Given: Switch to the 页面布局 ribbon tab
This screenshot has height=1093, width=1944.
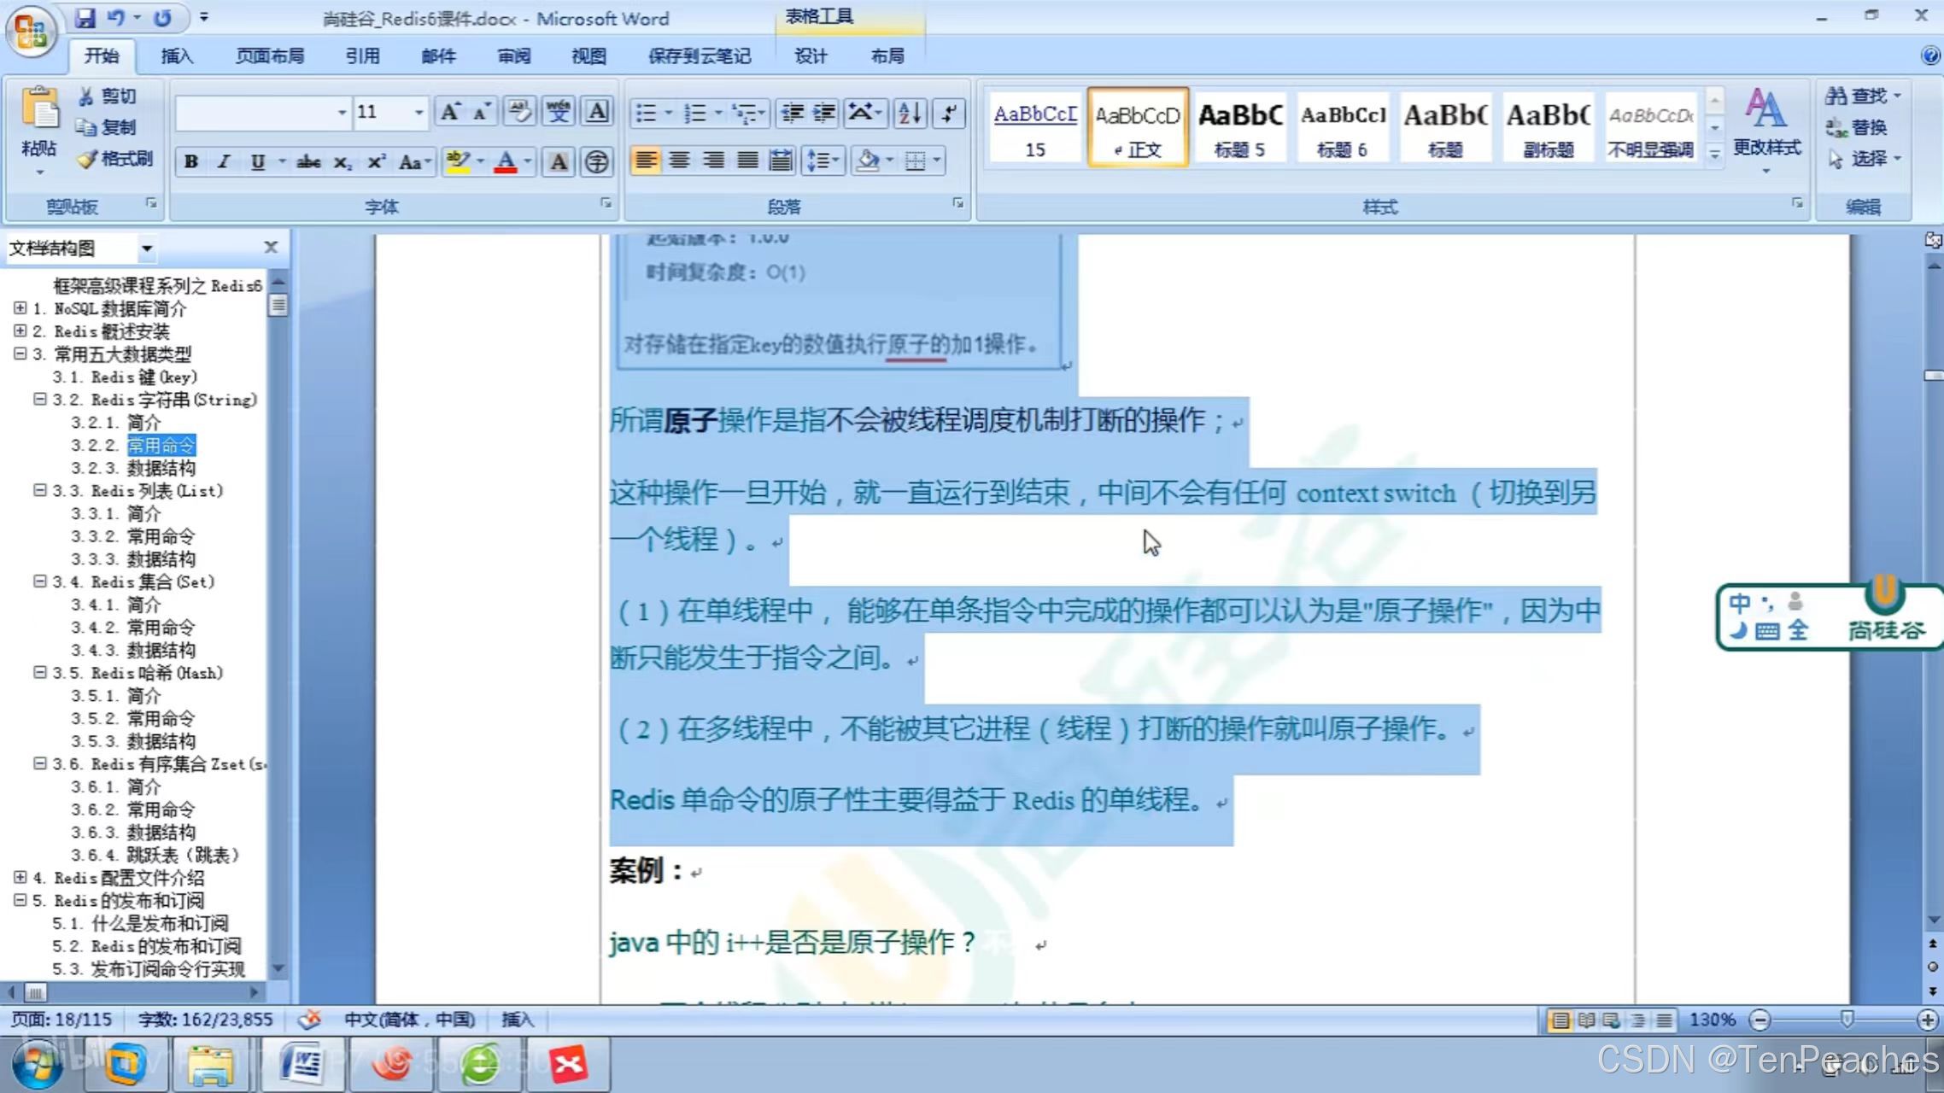Looking at the screenshot, I should coord(270,56).
